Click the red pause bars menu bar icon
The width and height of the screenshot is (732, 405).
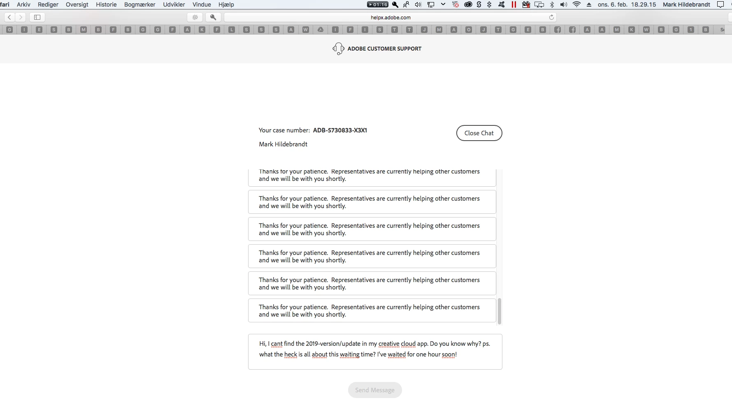(x=514, y=5)
